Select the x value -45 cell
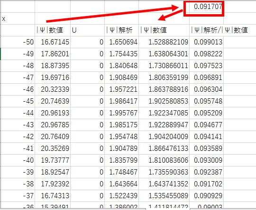Screen dimensions: 256x210 click(18, 101)
